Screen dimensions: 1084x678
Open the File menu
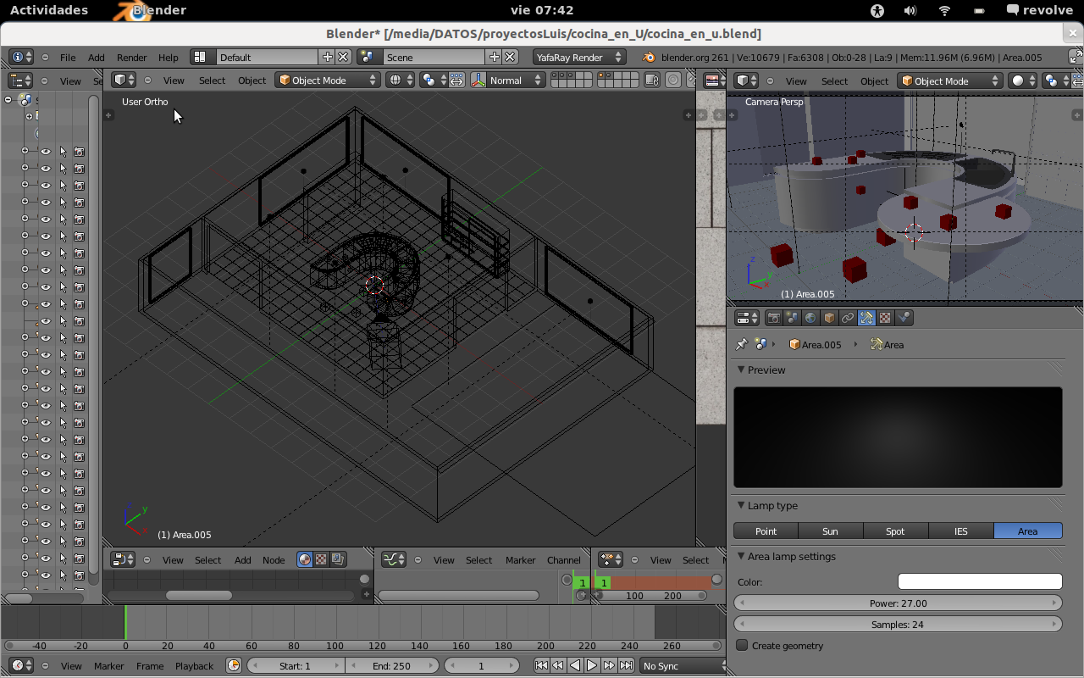(x=68, y=58)
